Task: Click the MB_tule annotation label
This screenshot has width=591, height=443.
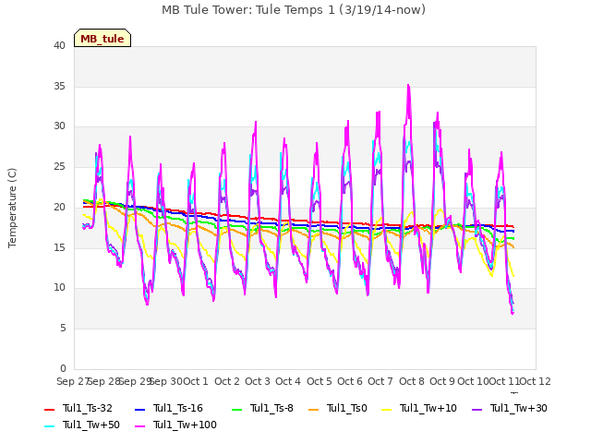Action: 103,38
